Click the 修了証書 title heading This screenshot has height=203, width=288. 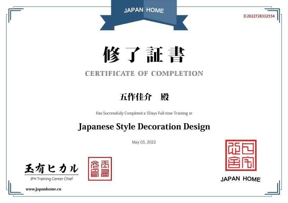pyautogui.click(x=144, y=55)
